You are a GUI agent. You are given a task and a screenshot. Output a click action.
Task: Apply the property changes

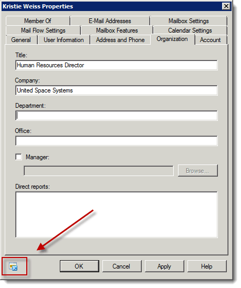coord(164,266)
